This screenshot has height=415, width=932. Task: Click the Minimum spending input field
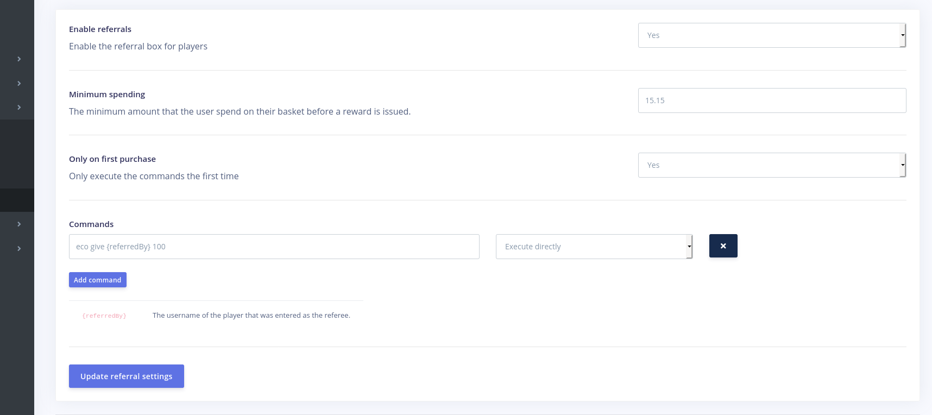click(771, 100)
